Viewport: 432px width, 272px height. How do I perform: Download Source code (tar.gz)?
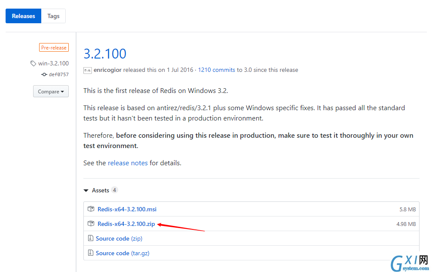(x=123, y=253)
